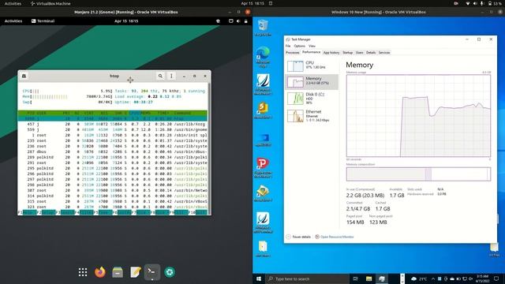
Task: Open the View menu in Task Manager
Action: [312, 46]
